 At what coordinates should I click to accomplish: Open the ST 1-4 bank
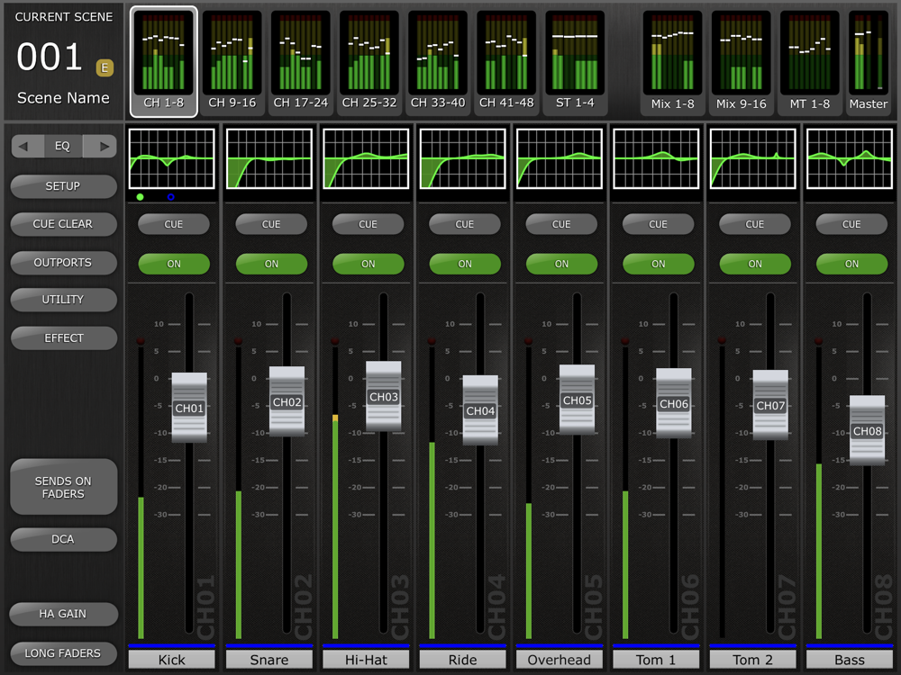click(x=575, y=61)
